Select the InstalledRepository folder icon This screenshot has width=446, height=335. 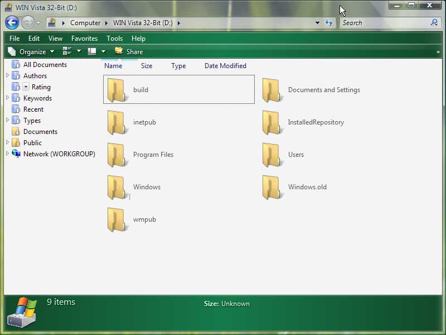272,122
